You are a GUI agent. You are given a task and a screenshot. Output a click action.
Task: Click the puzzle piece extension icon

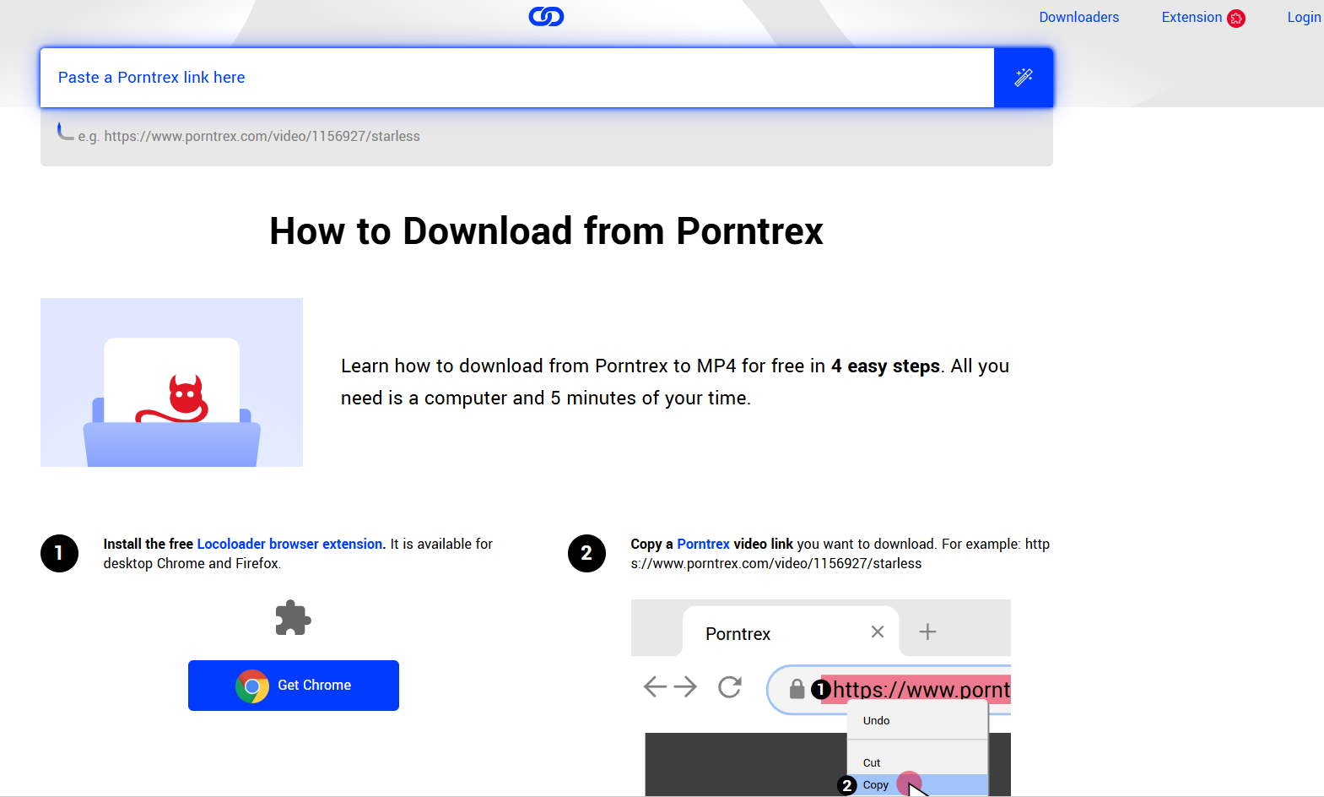coord(293,618)
